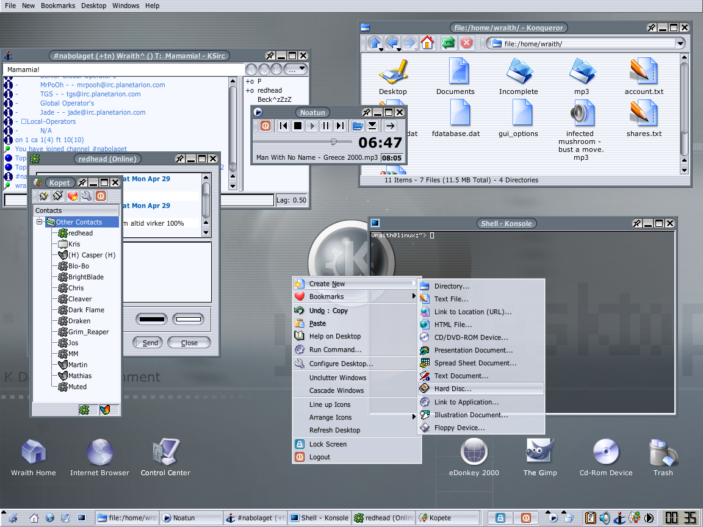Click Noatun's red power quit icon

(265, 126)
